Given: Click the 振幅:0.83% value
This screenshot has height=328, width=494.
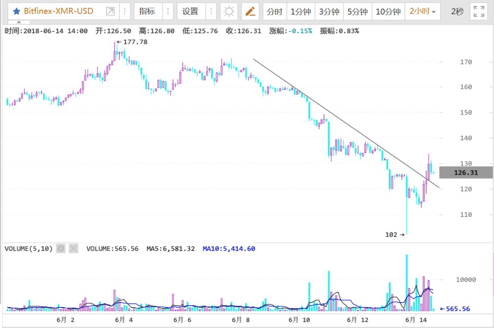Looking at the screenshot, I should click(339, 31).
